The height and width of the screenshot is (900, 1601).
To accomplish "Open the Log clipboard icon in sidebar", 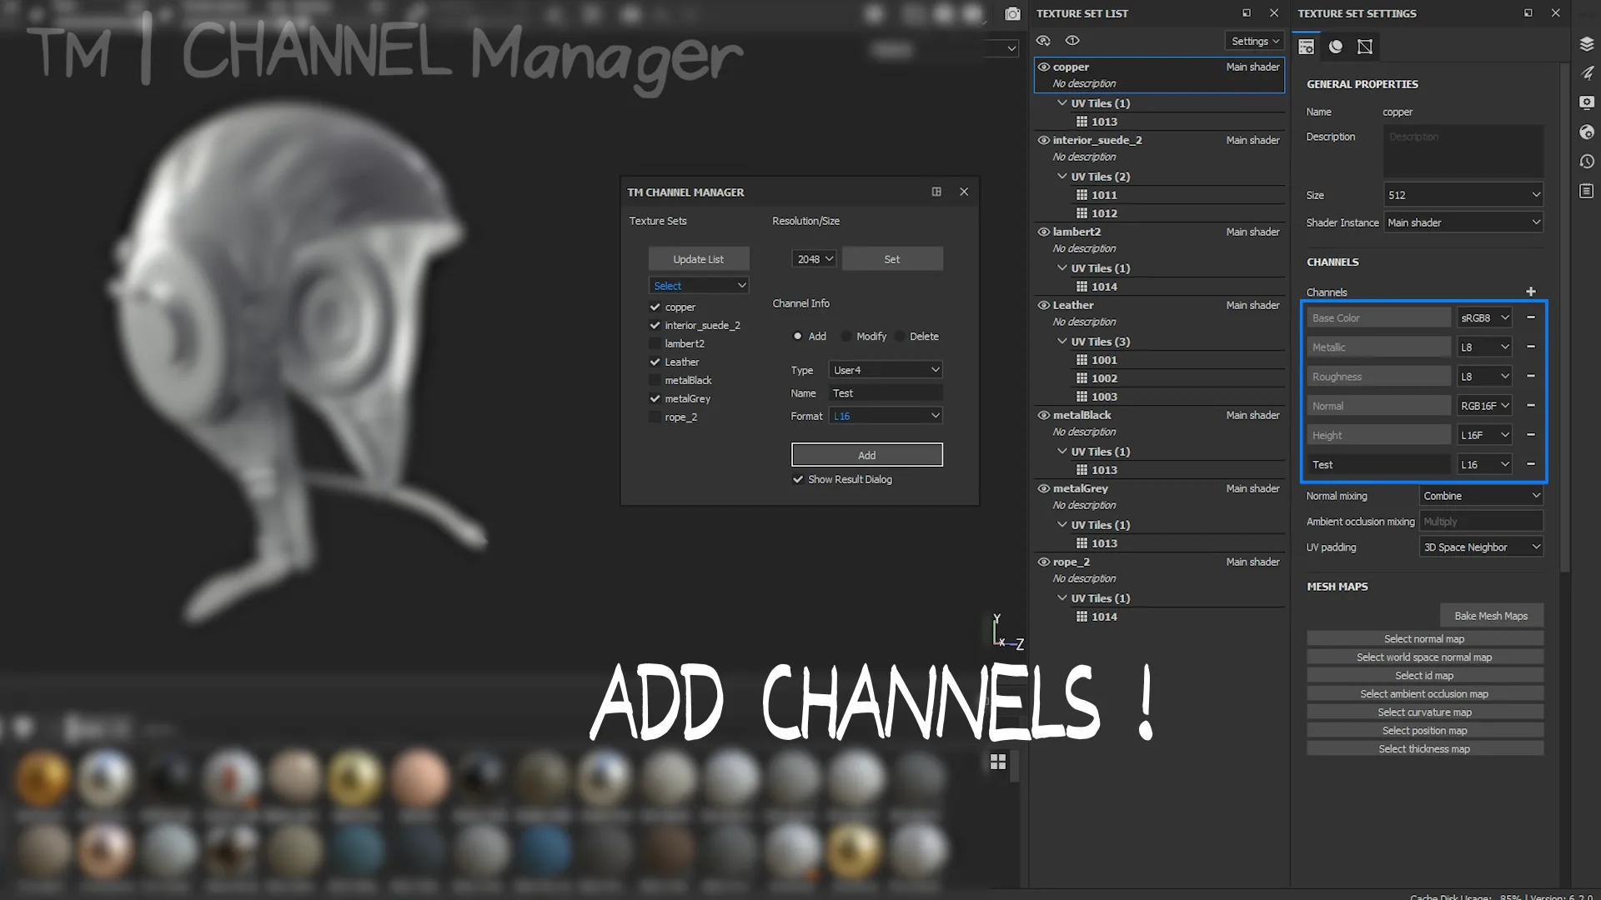I will 1587,192.
